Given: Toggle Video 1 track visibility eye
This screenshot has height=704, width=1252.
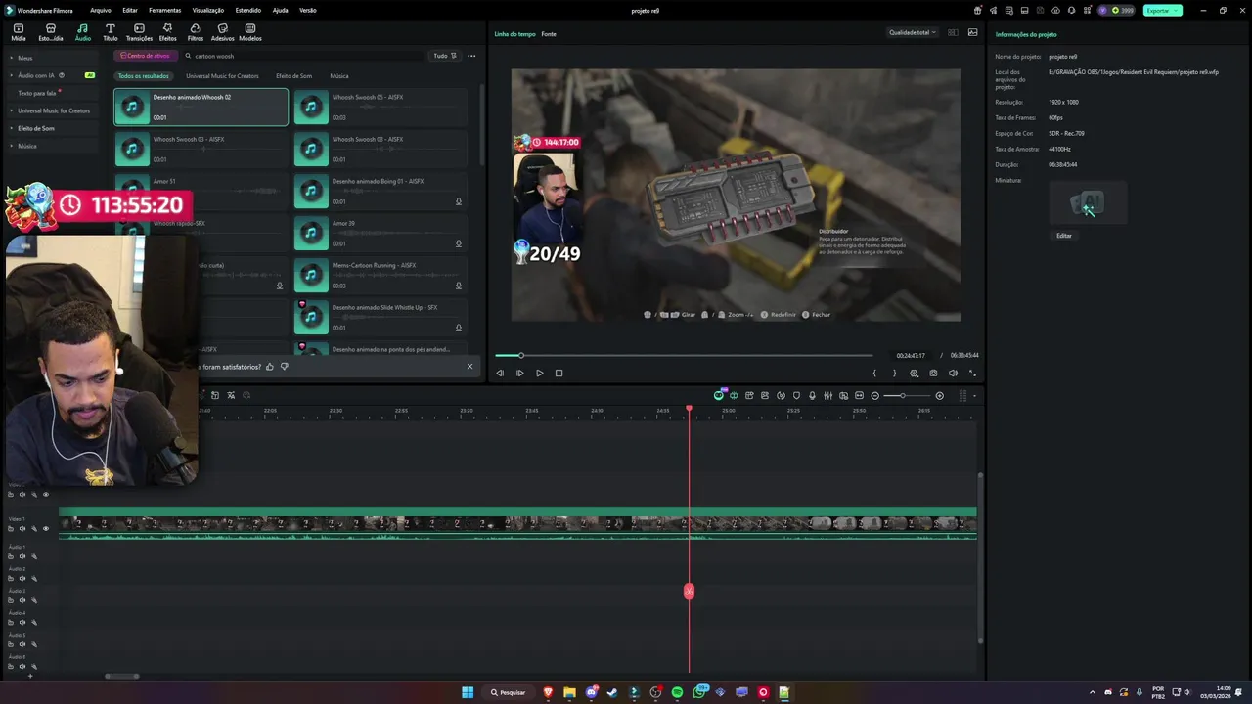Looking at the screenshot, I should pyautogui.click(x=45, y=528).
